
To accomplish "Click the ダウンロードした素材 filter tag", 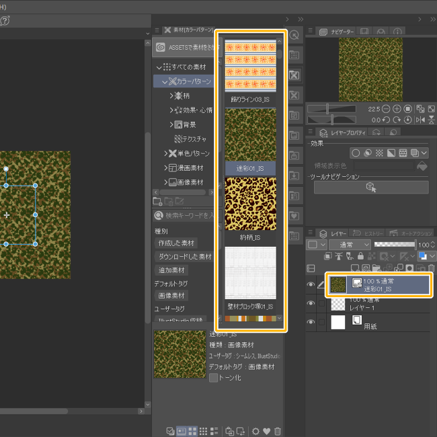I will pos(185,256).
